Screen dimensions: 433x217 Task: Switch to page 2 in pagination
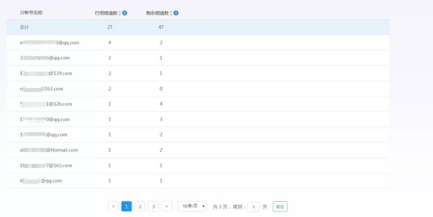click(x=140, y=206)
